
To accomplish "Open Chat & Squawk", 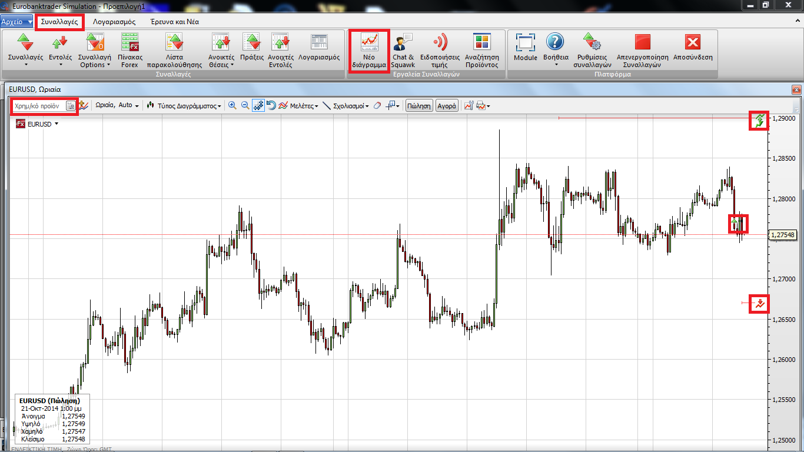I will click(x=403, y=50).
